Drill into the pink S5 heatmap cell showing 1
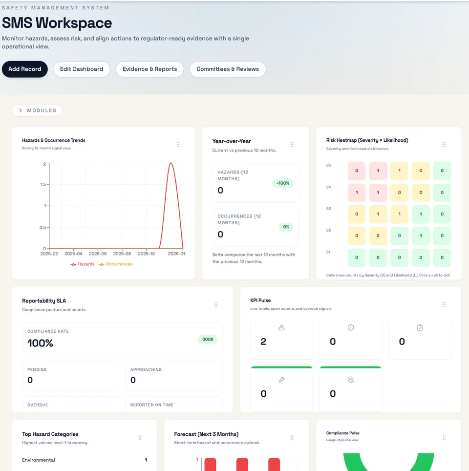Image resolution: width=469 pixels, height=471 pixels. pos(378,171)
